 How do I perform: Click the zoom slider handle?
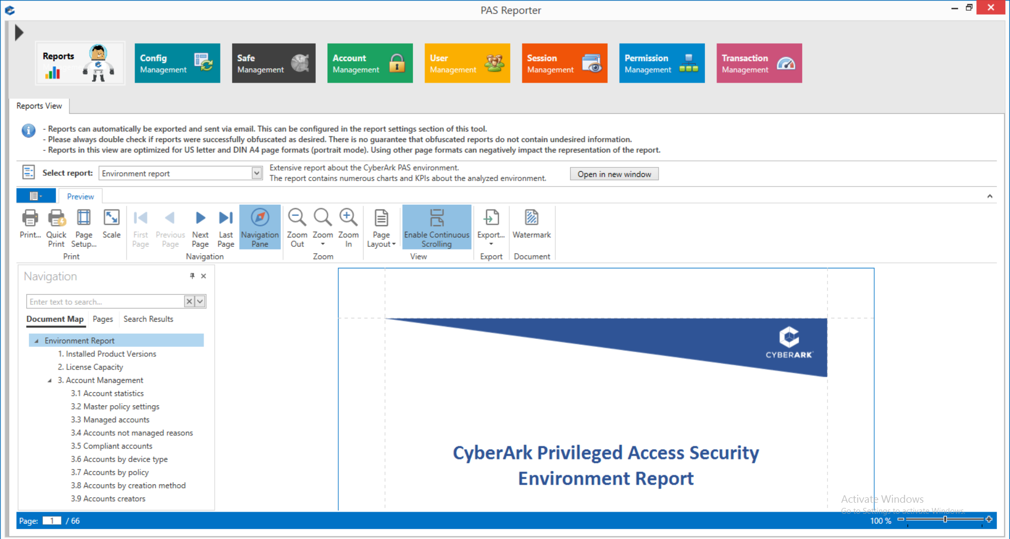945,520
